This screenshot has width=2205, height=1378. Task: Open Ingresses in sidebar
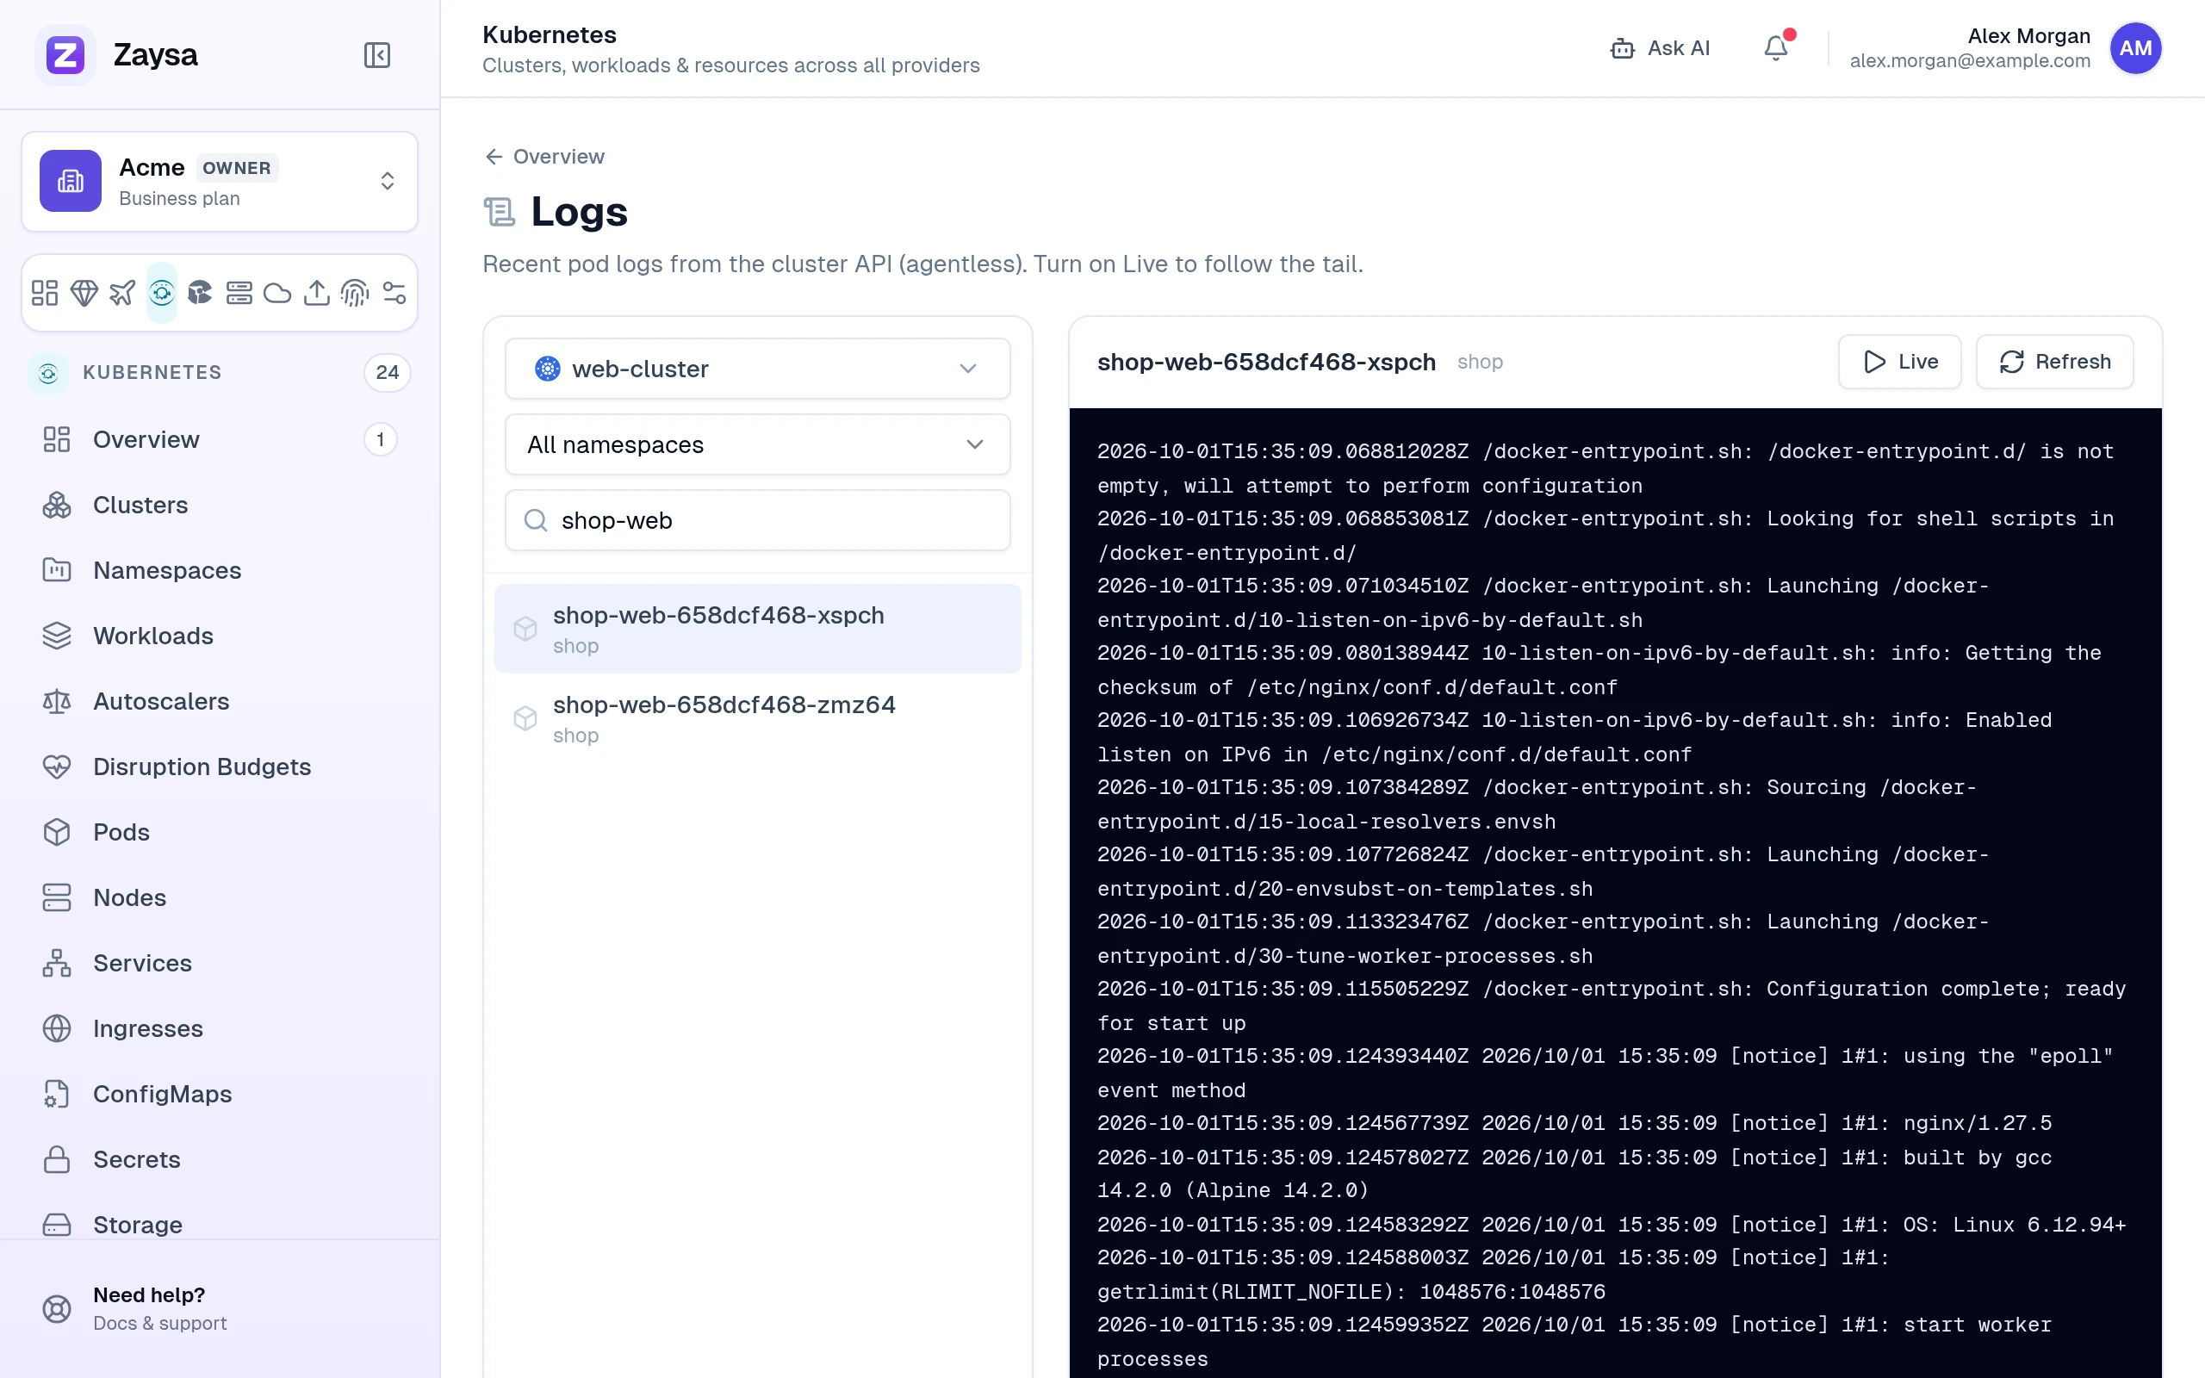(220, 1028)
